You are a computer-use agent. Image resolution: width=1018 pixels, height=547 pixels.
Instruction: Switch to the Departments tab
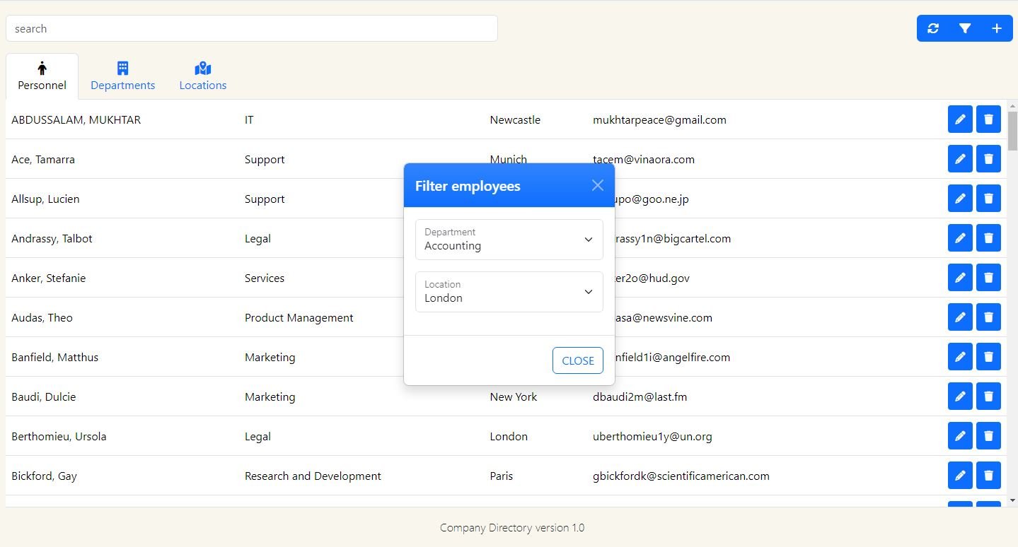[x=122, y=76]
